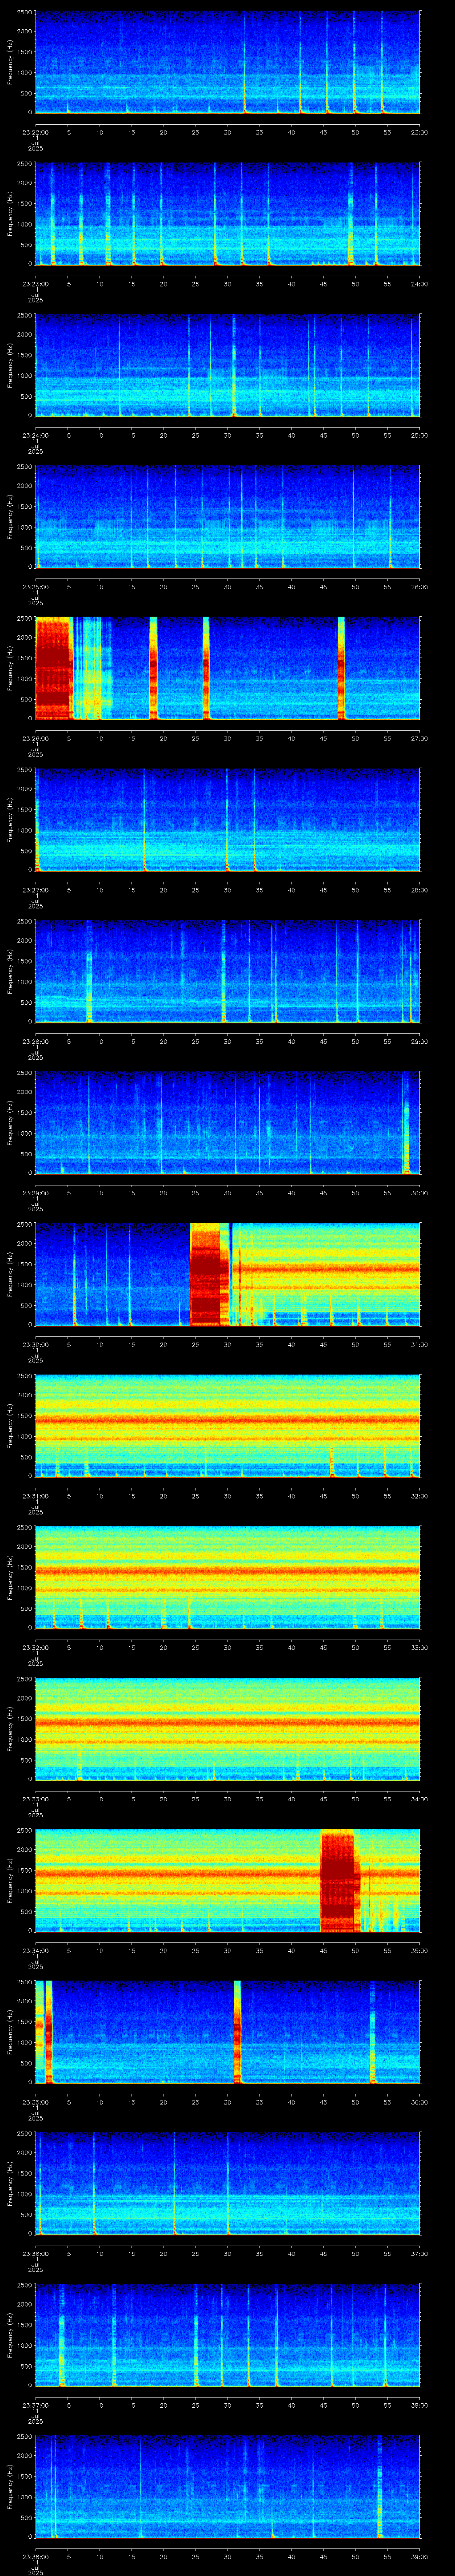Click the 23:28:00 start time label

click(x=35, y=1041)
